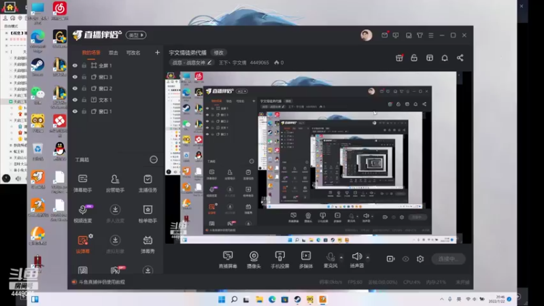Open the PK tool in toolbox

tap(116, 270)
